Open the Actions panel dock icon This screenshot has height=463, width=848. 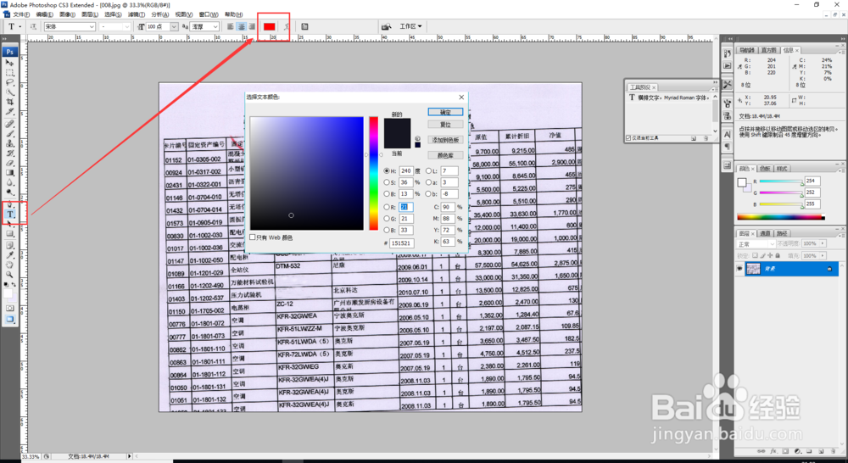728,65
